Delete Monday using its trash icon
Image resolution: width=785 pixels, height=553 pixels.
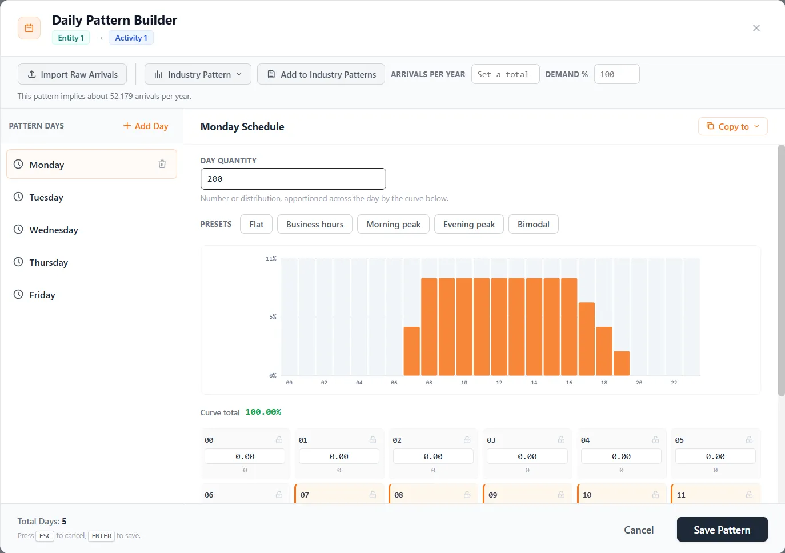tap(162, 164)
